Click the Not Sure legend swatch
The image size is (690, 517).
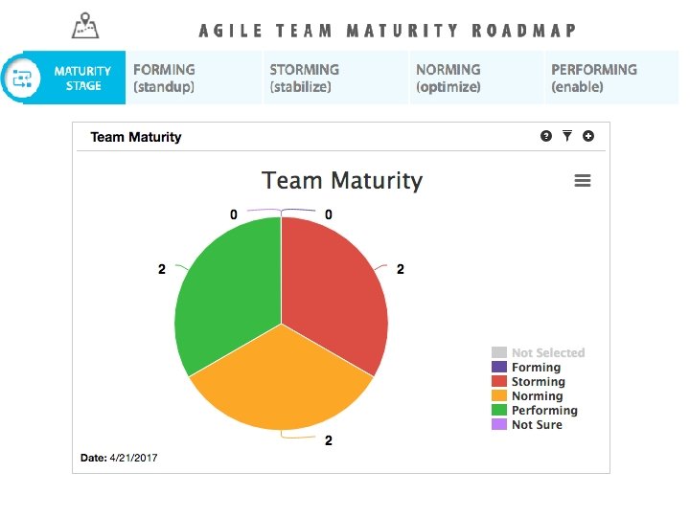pyautogui.click(x=498, y=424)
